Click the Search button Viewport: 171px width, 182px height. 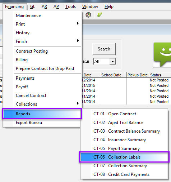pyautogui.click(x=104, y=49)
